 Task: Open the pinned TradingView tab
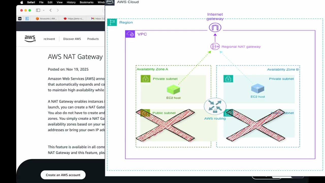20,19
